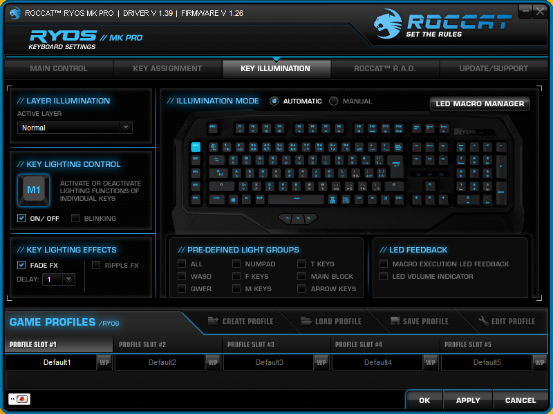553x414 pixels.
Task: Open the Fade FX delay dropdown
Action: (x=59, y=279)
